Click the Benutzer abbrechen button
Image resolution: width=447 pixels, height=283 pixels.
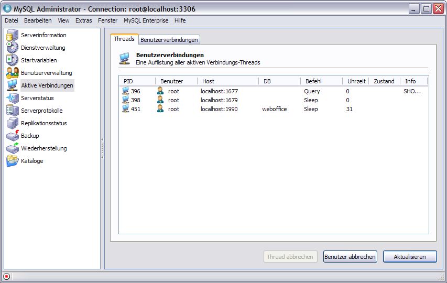point(350,256)
